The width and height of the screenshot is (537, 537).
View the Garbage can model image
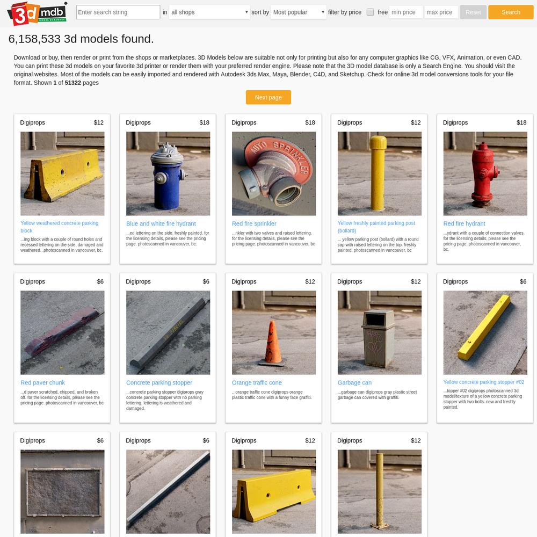click(380, 332)
